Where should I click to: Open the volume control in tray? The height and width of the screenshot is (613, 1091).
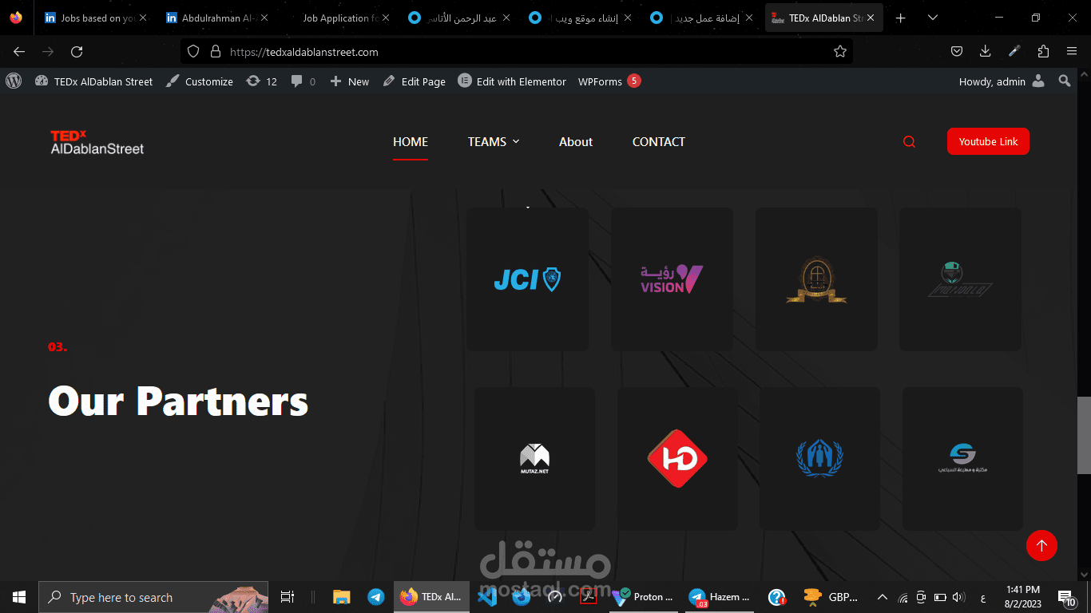958,597
